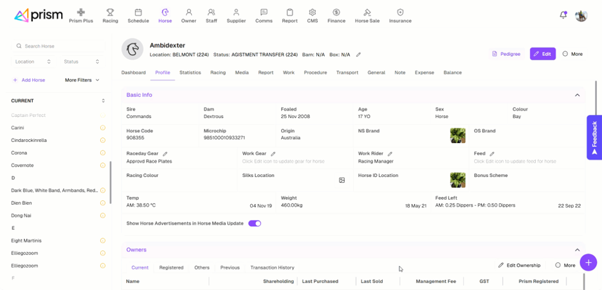Click the Pedigree button
This screenshot has width=602, height=290.
pos(506,54)
